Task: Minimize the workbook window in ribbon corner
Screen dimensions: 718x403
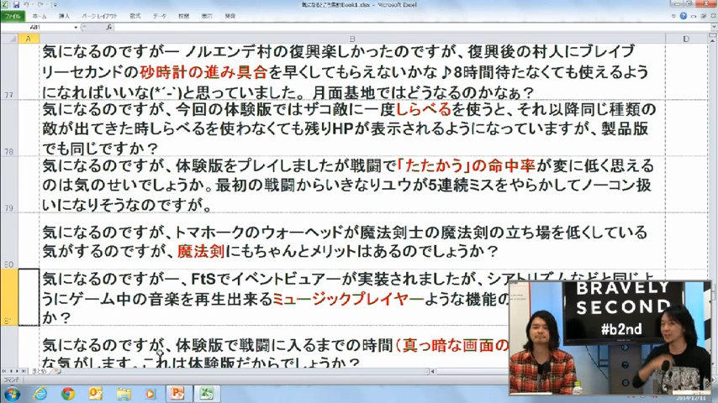Action: [694, 16]
